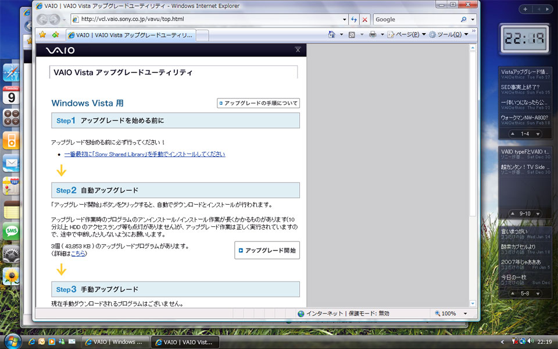Next page arrow on 1-4 feed gadget
Screen dimensions: 558x349
pos(538,134)
